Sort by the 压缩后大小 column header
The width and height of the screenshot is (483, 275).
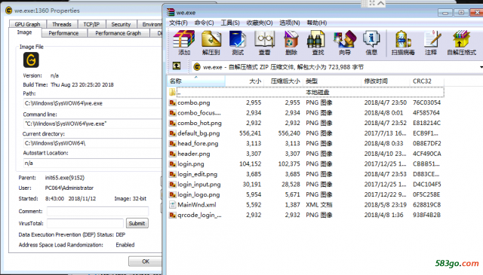click(284, 81)
